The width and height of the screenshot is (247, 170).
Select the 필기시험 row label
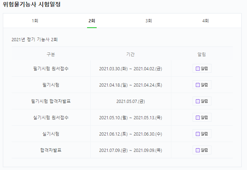coord(51,85)
